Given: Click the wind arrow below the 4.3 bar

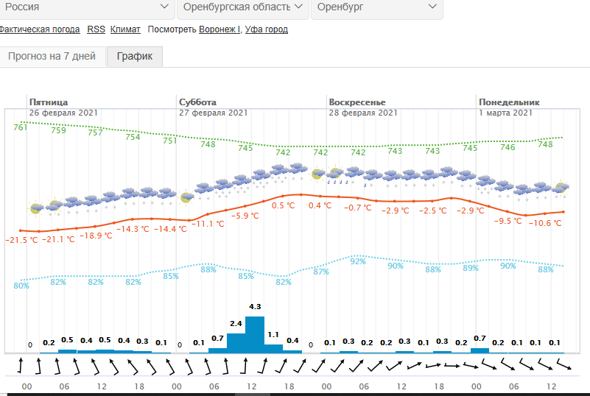Looking at the screenshot, I should click(255, 366).
